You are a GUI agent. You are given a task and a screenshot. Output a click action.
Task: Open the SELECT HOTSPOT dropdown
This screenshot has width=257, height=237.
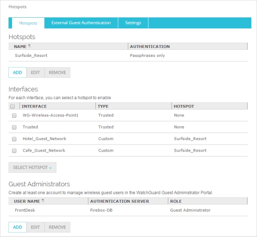(32, 168)
